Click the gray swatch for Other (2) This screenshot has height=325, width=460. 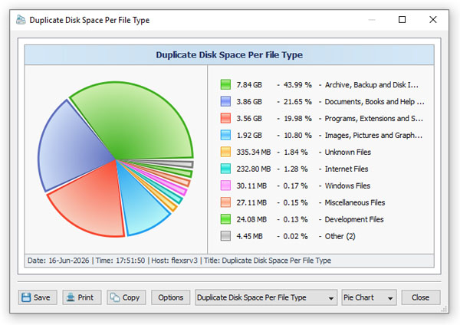click(225, 236)
